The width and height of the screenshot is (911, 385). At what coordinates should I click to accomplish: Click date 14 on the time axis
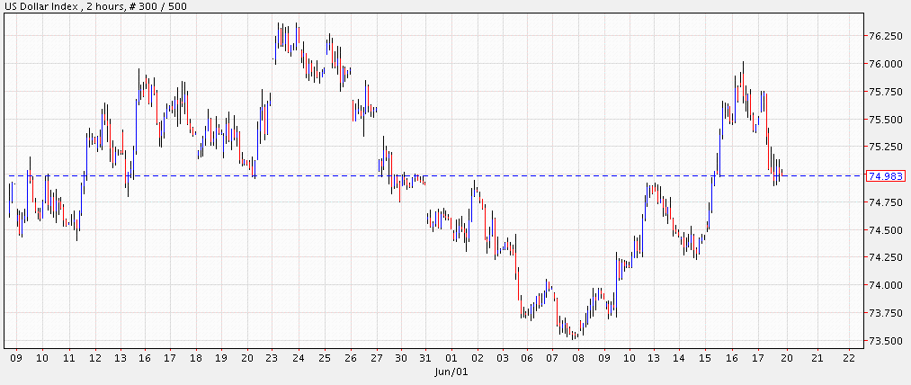pos(681,358)
